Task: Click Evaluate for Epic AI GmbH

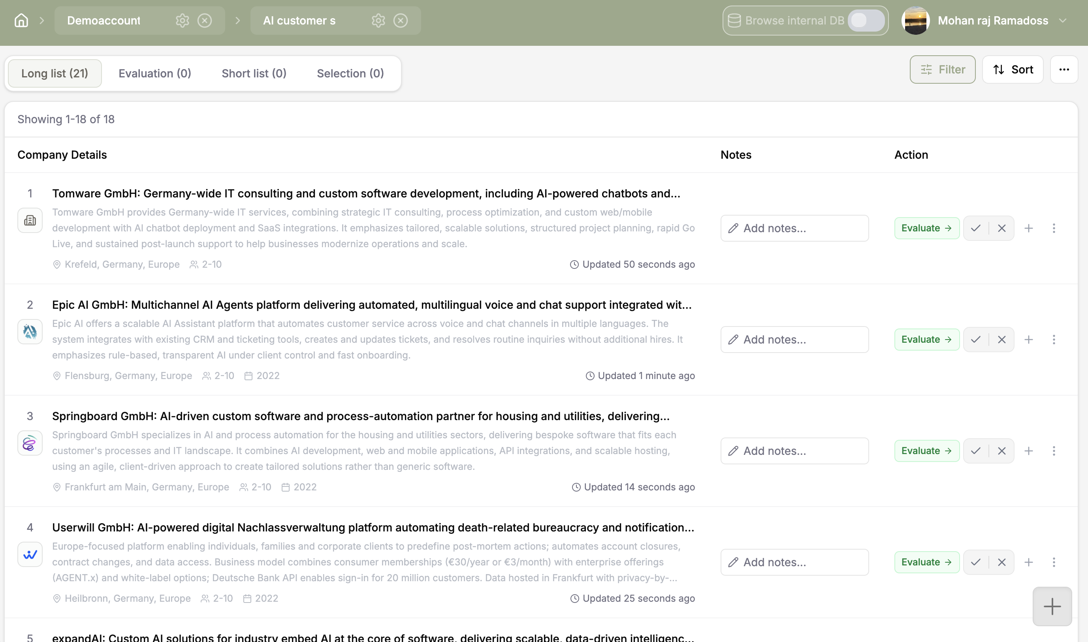Action: click(x=926, y=340)
